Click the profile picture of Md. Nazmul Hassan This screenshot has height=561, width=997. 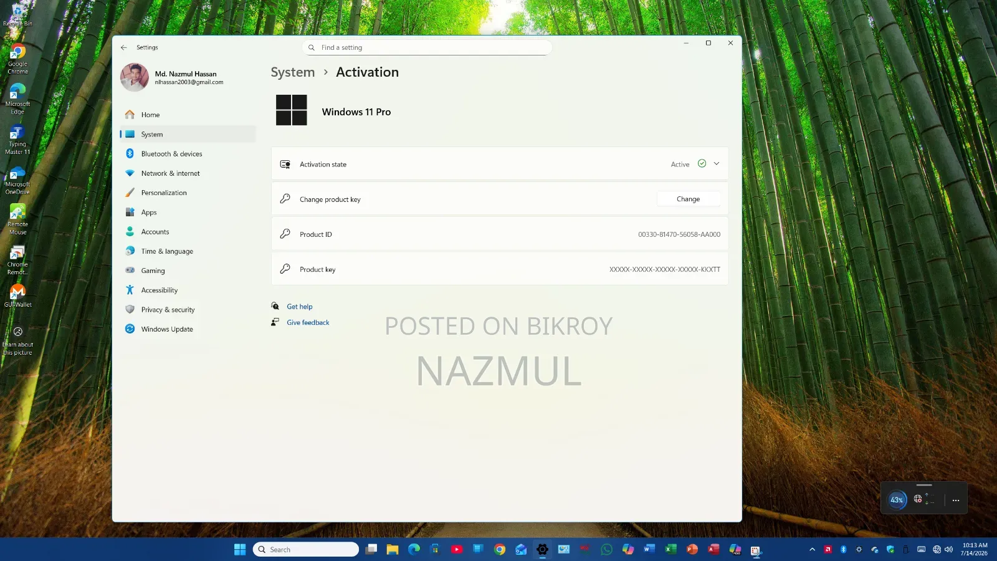(x=134, y=77)
